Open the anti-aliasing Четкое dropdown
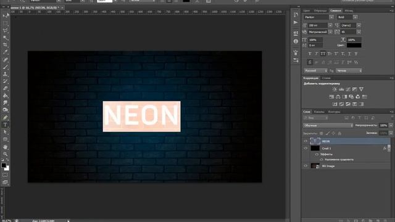This screenshot has height=222, width=395. [349, 71]
